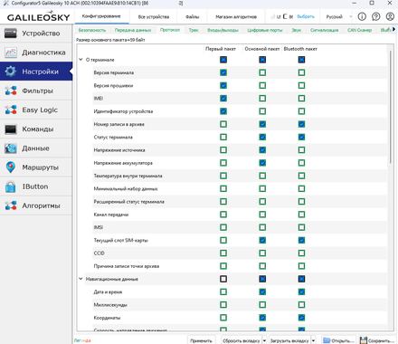Select the Протокол settings tab

click(x=170, y=30)
